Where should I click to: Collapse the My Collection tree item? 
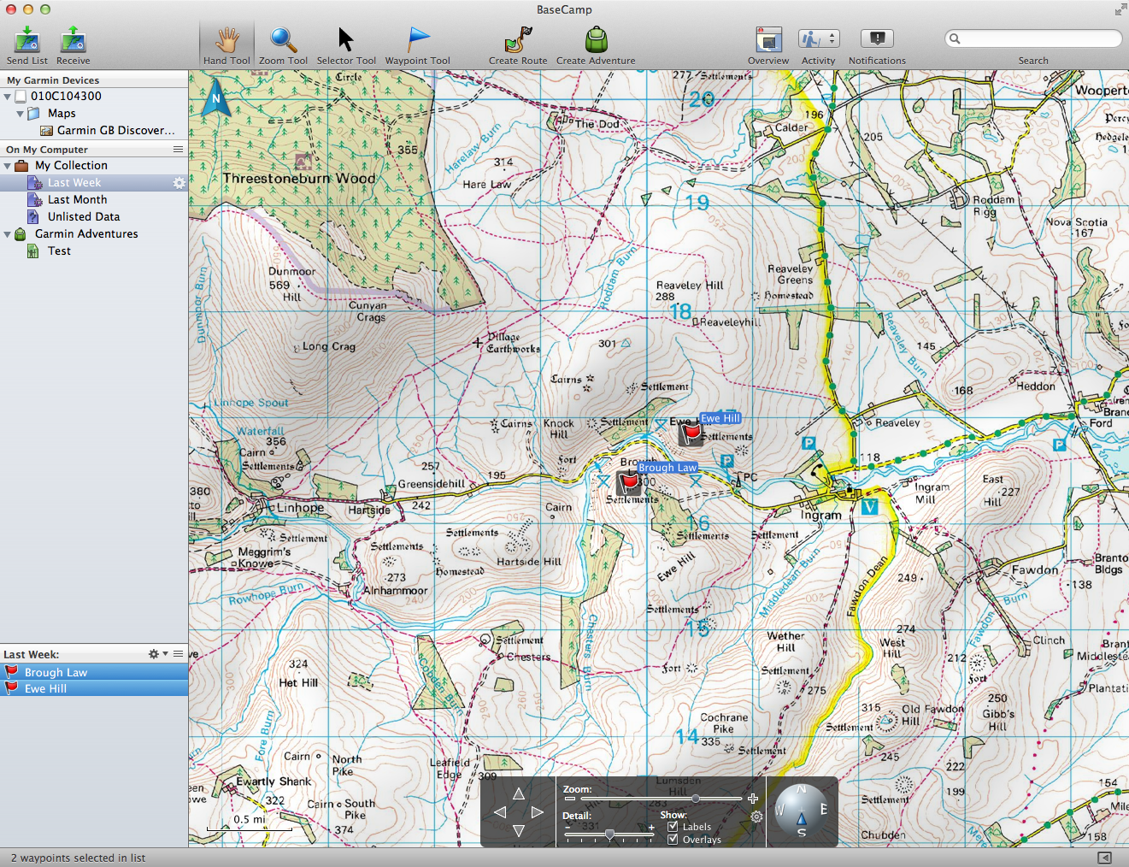coord(7,165)
